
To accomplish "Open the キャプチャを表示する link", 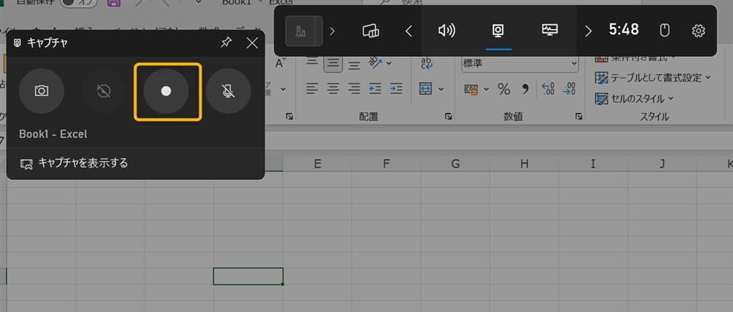I will click(74, 163).
